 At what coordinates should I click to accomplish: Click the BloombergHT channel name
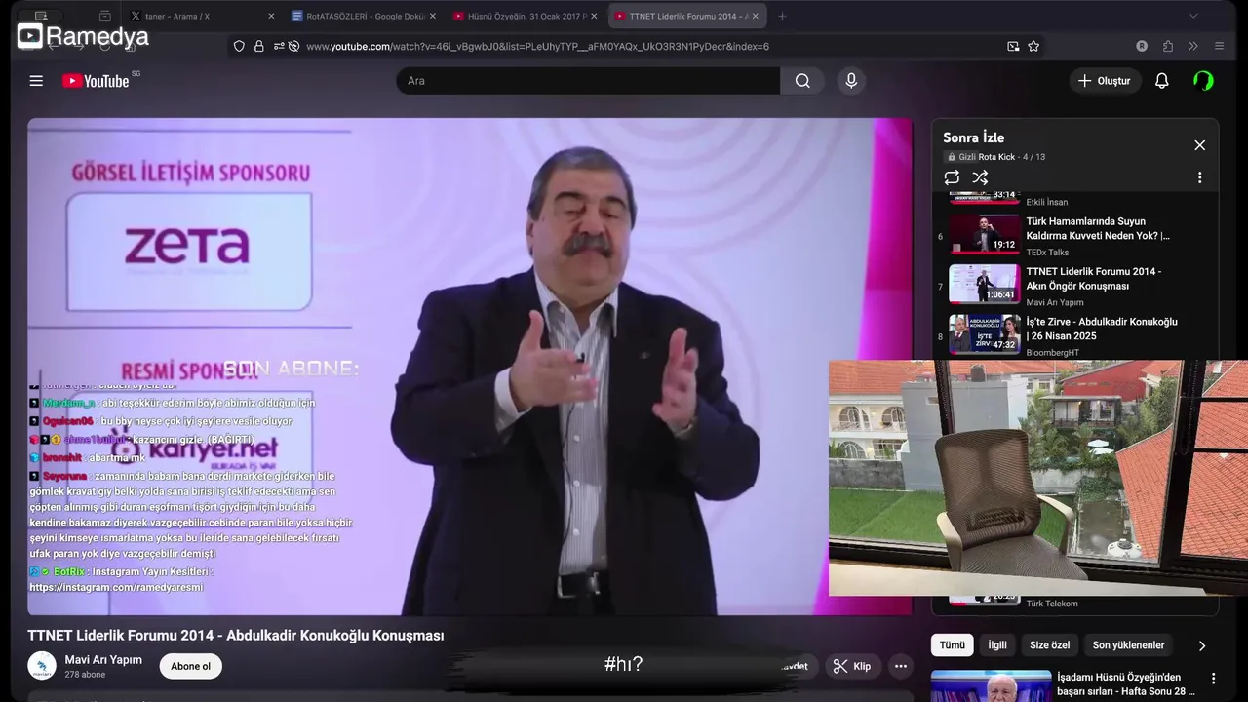coord(1052,353)
